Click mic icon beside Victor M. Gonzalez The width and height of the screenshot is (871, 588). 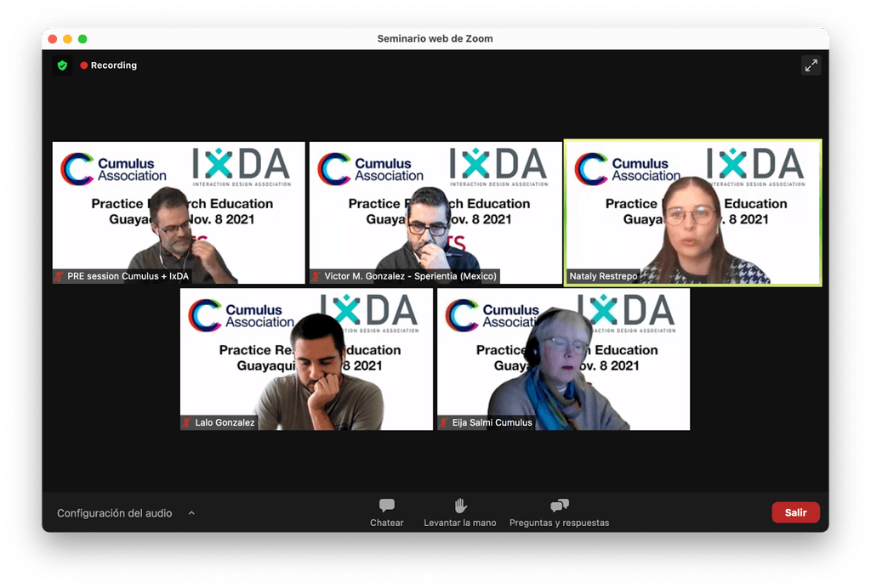click(x=316, y=275)
